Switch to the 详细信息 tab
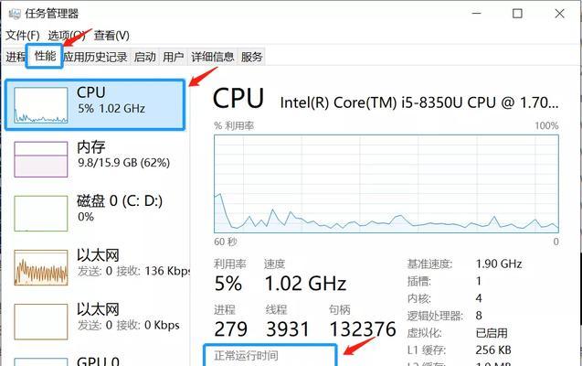Screen dimensions: 582x366 213,57
